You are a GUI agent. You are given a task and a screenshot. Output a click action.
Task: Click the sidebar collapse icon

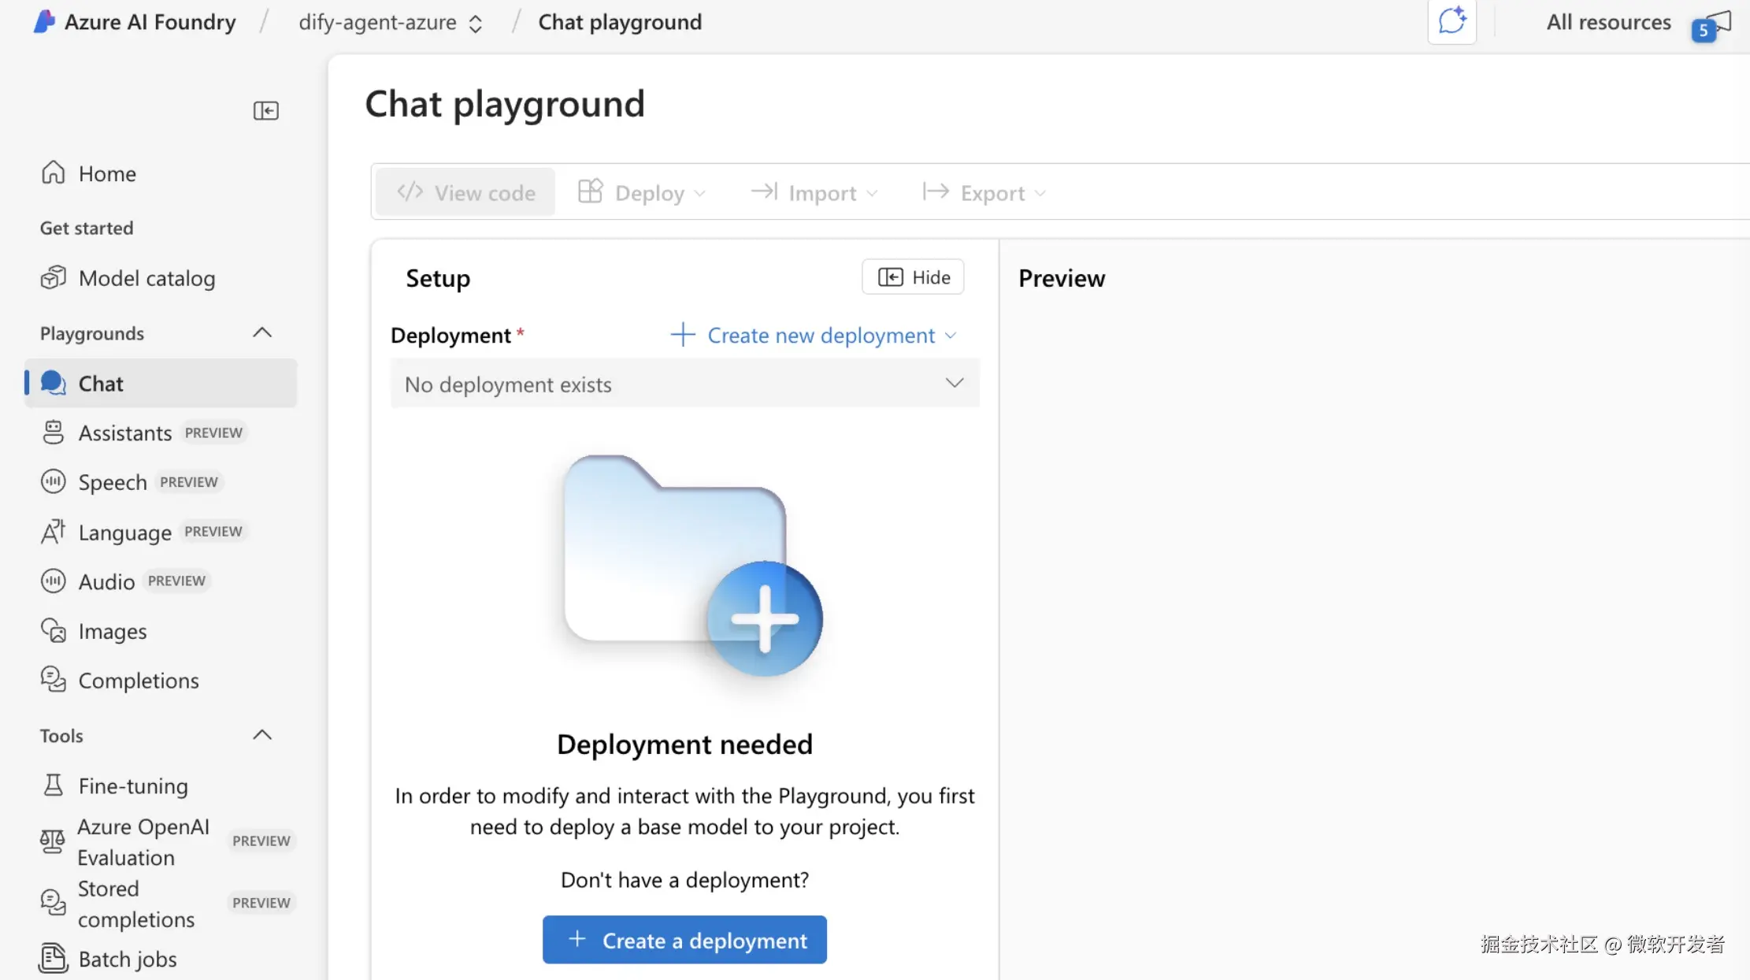pos(265,110)
